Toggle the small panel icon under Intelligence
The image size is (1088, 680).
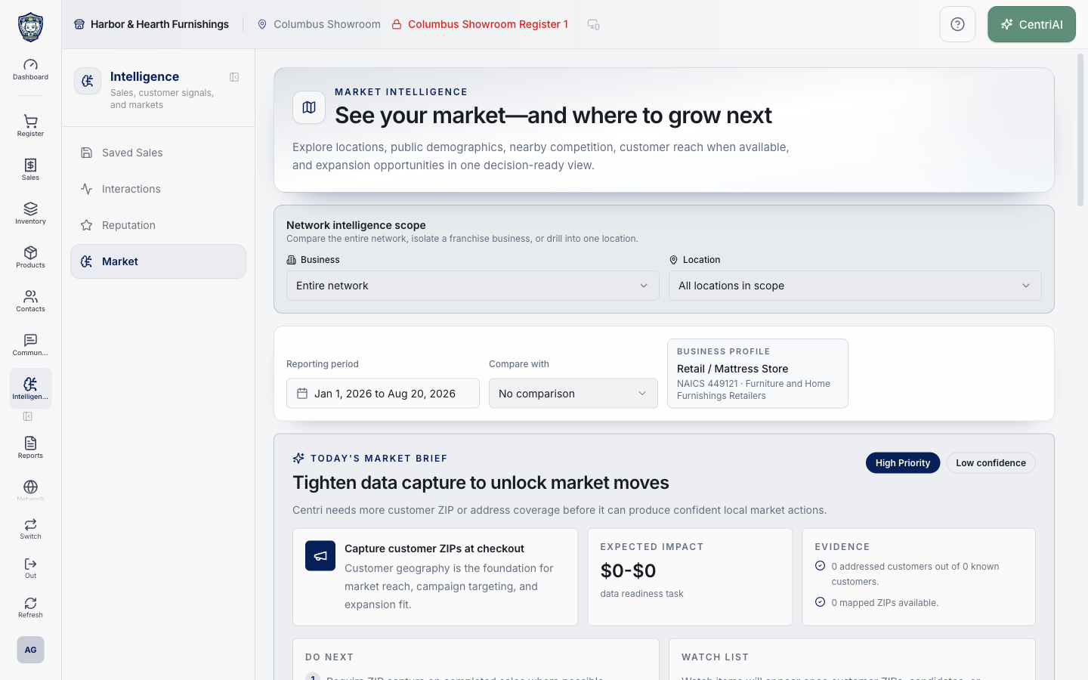coord(28,416)
